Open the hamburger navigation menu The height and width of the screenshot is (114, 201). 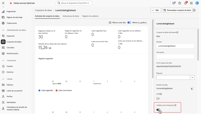coord(3,3)
